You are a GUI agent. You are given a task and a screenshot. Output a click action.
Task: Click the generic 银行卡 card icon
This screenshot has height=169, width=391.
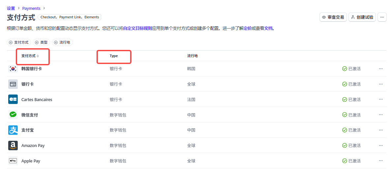pos(13,84)
